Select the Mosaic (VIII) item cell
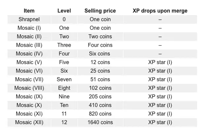200x137 pixels. coord(29,88)
